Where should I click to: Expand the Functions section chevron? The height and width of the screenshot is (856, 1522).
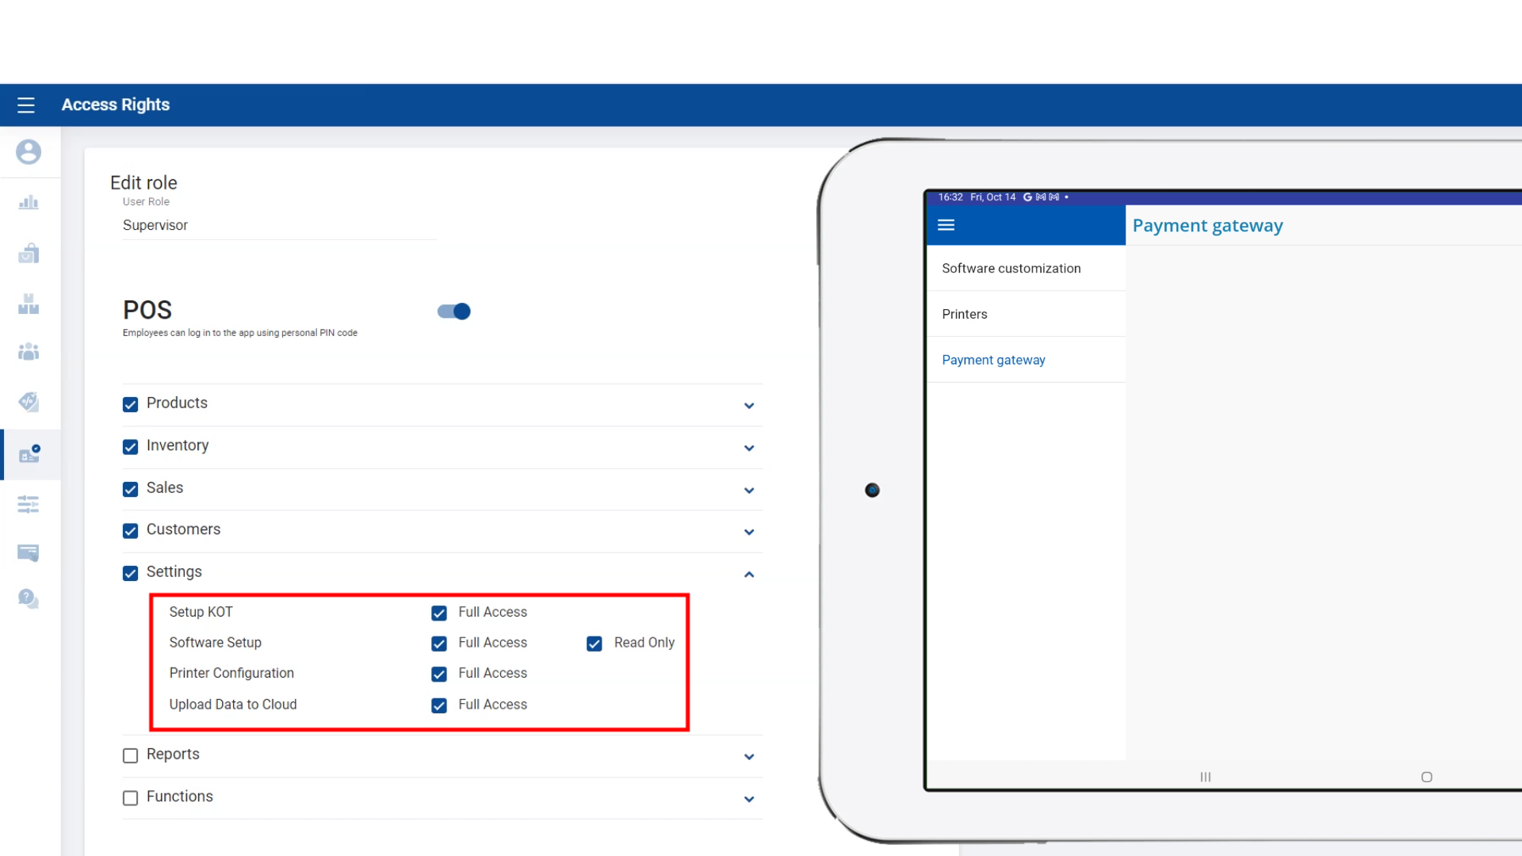coord(749,799)
